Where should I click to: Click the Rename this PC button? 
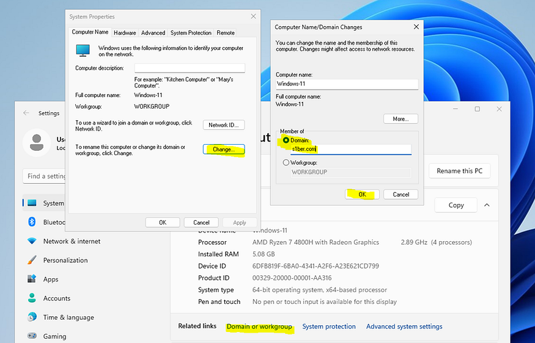[x=459, y=171]
